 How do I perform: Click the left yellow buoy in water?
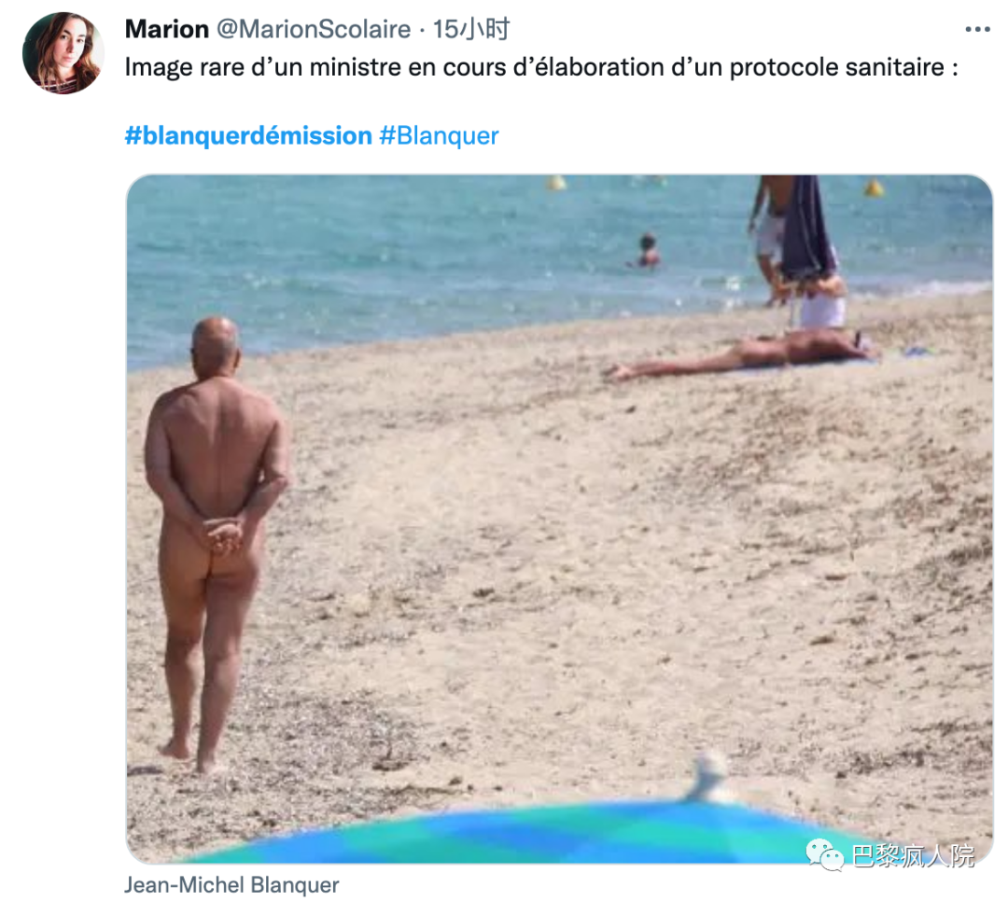point(556,183)
